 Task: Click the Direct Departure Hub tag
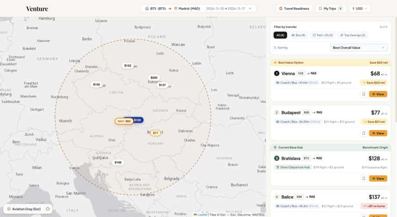293,167
